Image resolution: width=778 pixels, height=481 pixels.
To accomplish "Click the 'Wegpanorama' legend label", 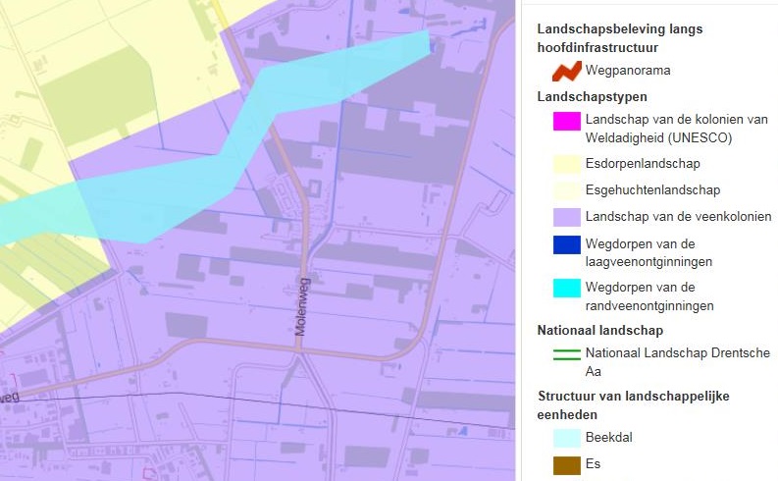I will coord(628,70).
